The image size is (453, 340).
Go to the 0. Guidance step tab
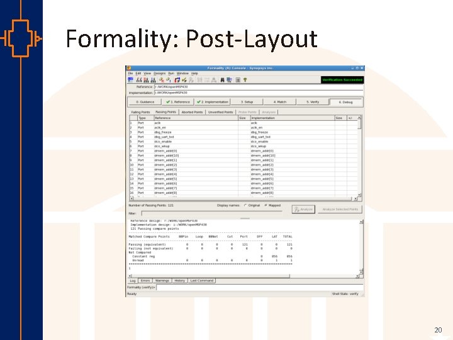coord(145,102)
